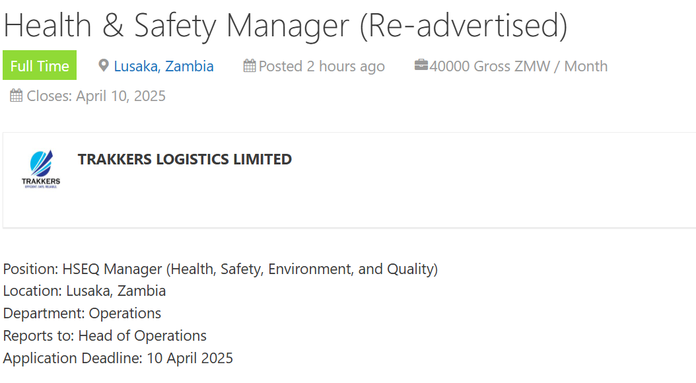Open the Lusaka, Zambia location link
Image resolution: width=696 pixels, height=383 pixels.
[x=164, y=66]
